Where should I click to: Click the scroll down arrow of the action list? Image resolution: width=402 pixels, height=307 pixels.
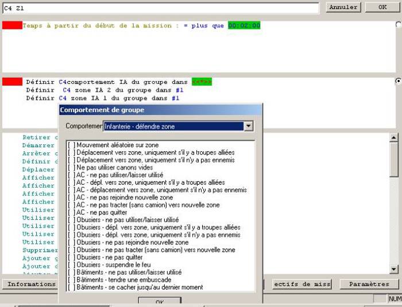(393, 269)
